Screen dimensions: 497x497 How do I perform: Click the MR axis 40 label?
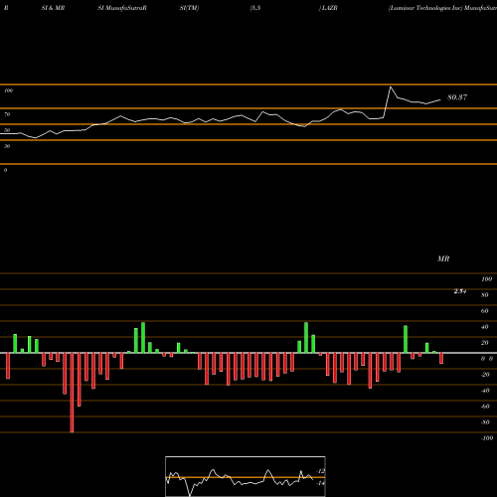pos(485,327)
